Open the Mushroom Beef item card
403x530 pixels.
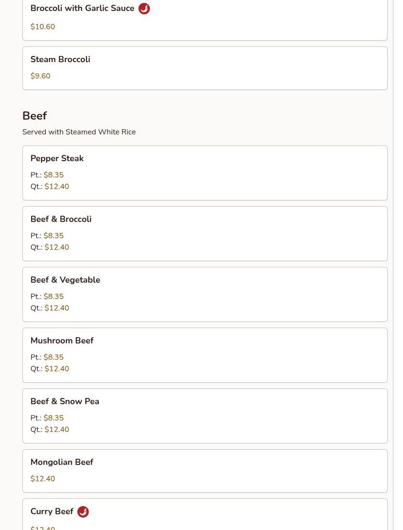[62, 341]
